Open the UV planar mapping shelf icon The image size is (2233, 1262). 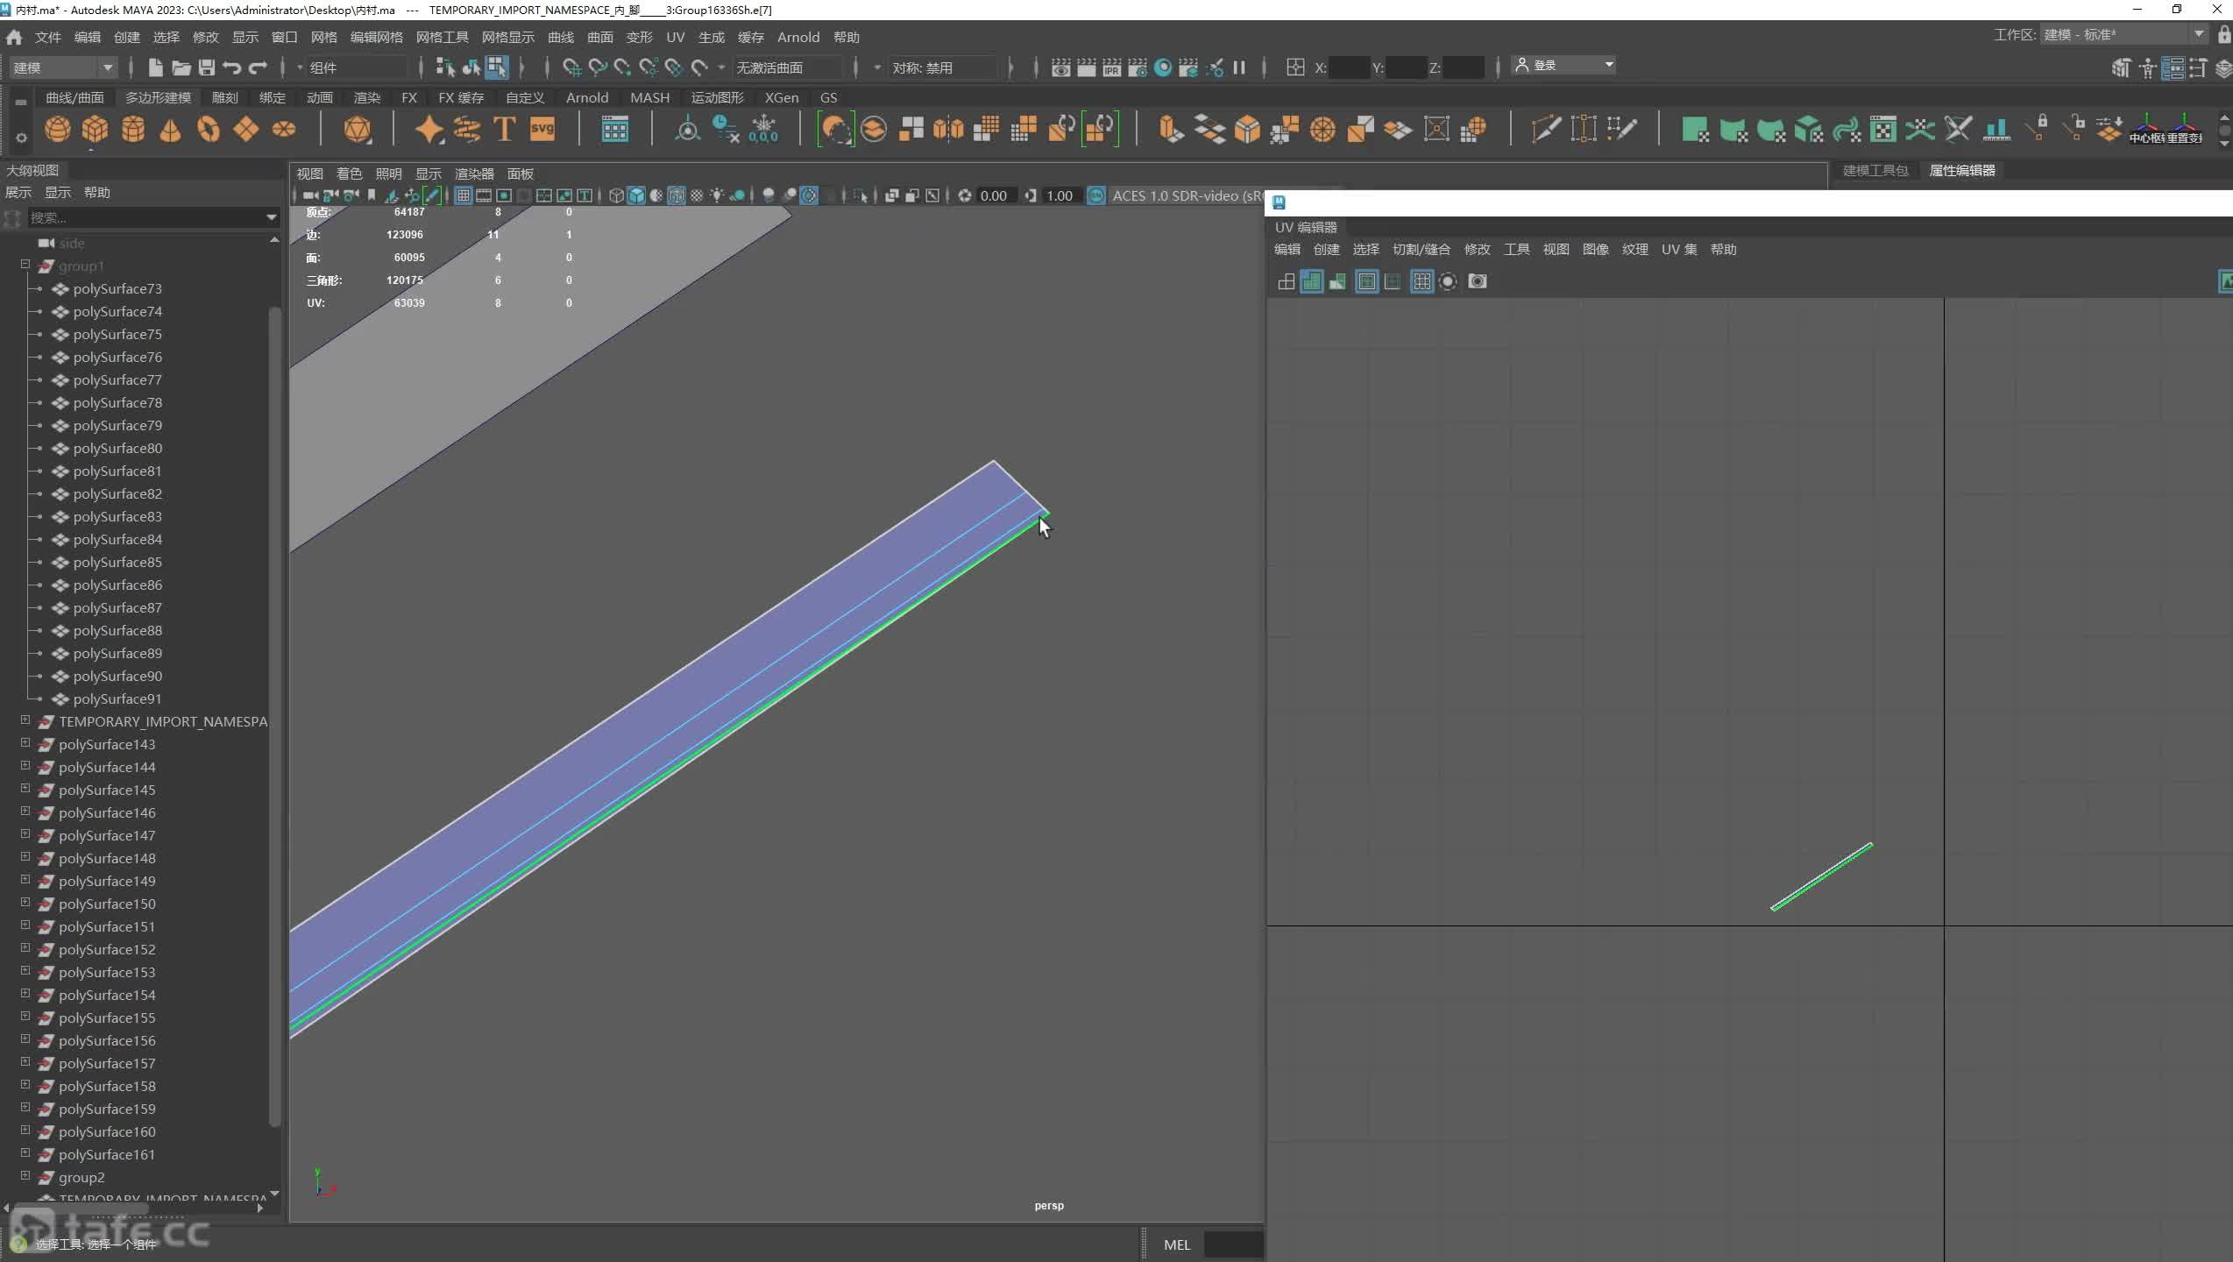[x=1696, y=130]
